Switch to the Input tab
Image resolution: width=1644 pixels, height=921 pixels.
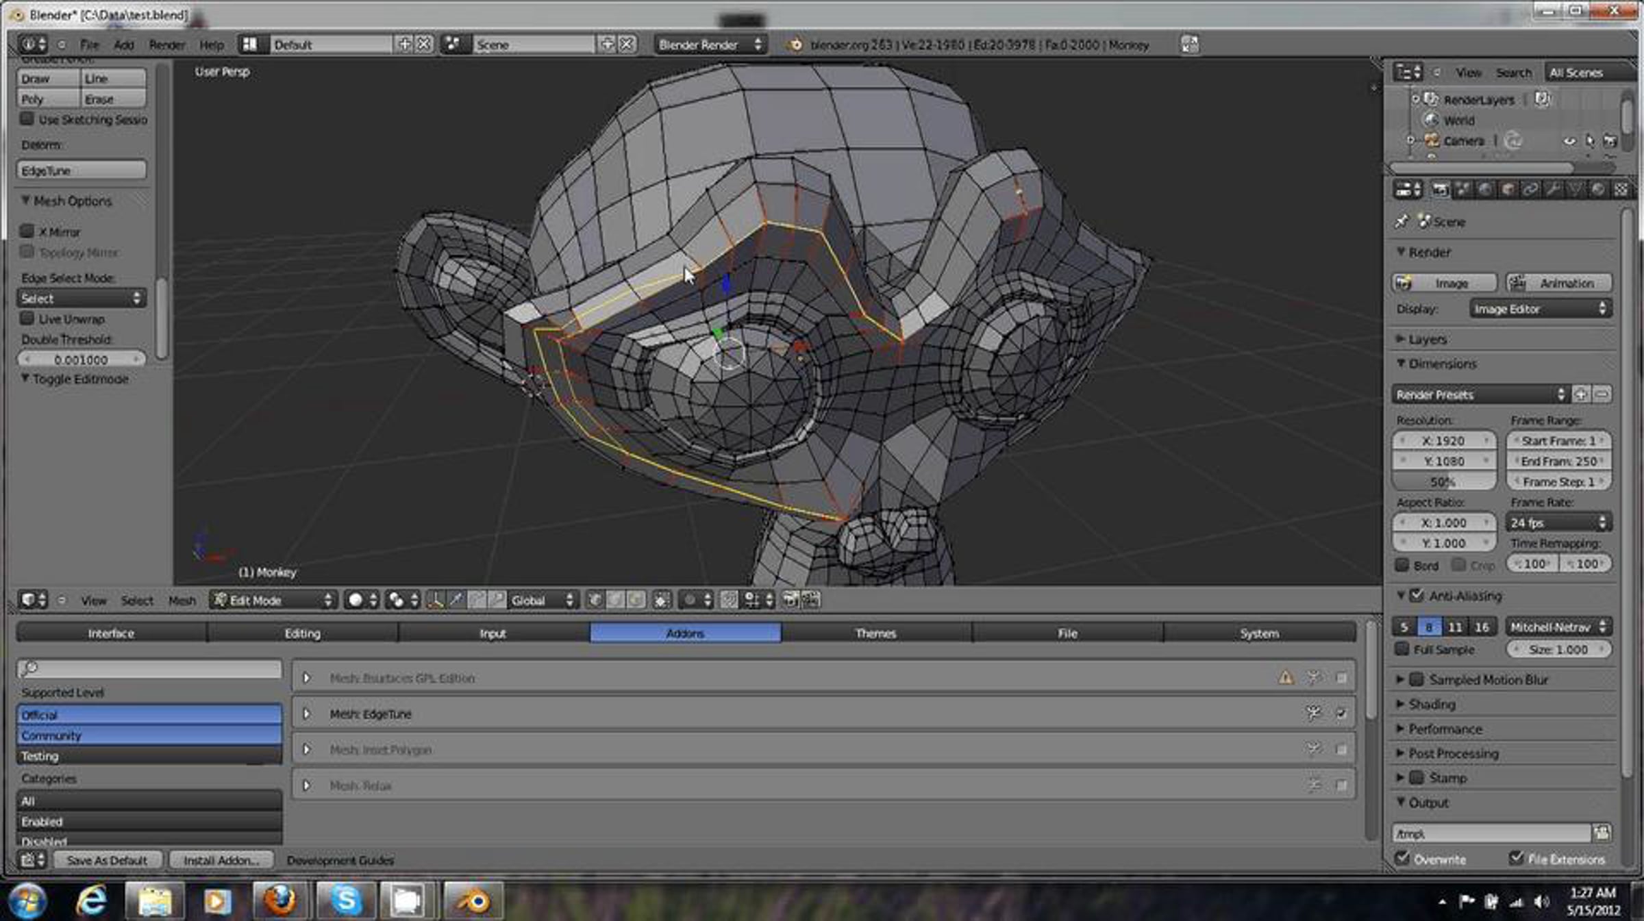point(493,633)
